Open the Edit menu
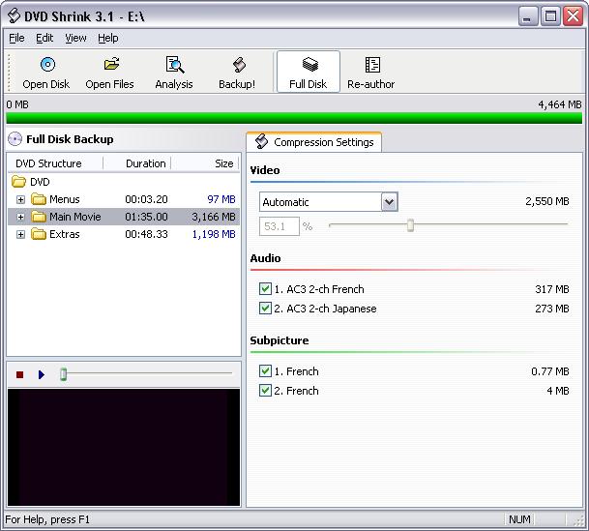This screenshot has height=531, width=589. [44, 38]
